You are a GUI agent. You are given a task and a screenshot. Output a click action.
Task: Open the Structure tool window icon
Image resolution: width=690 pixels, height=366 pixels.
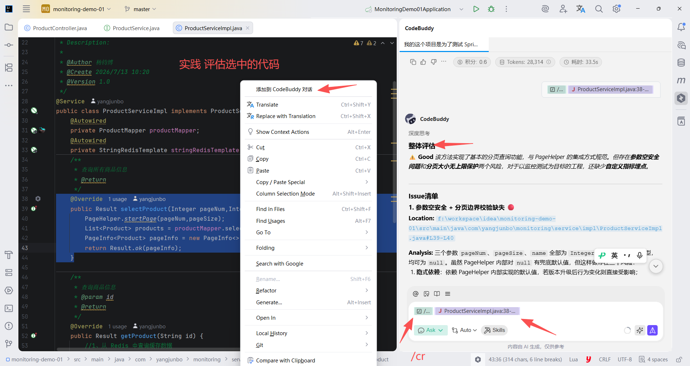click(x=9, y=67)
